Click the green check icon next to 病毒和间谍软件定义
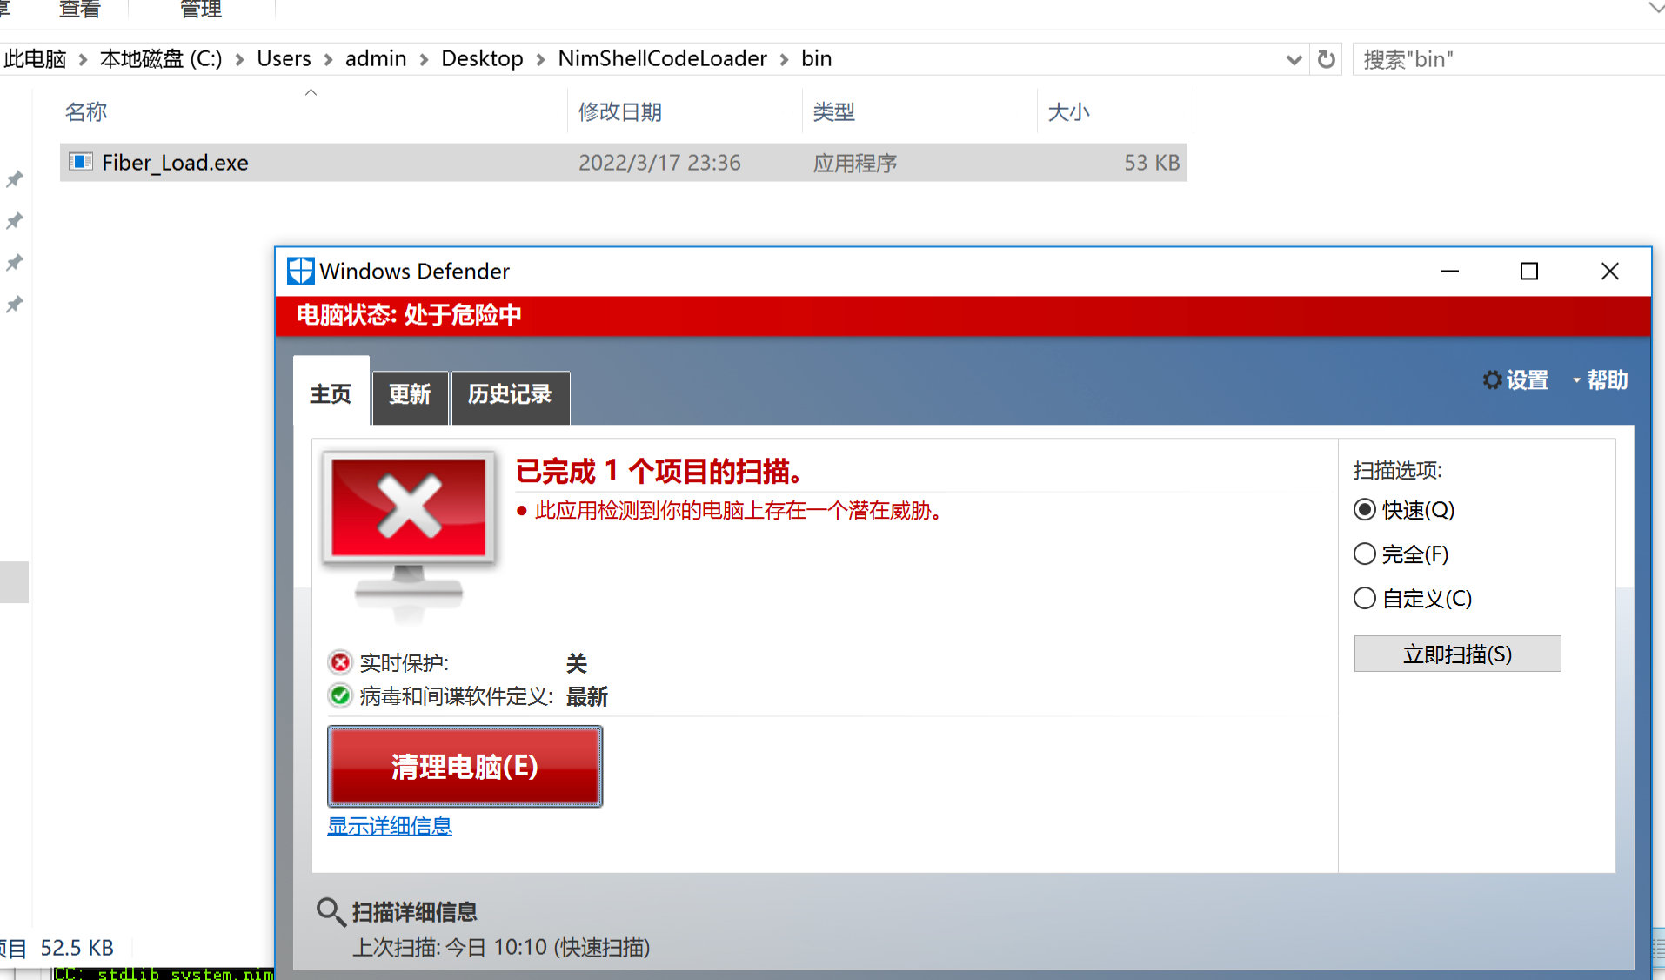This screenshot has width=1665, height=980. point(340,695)
